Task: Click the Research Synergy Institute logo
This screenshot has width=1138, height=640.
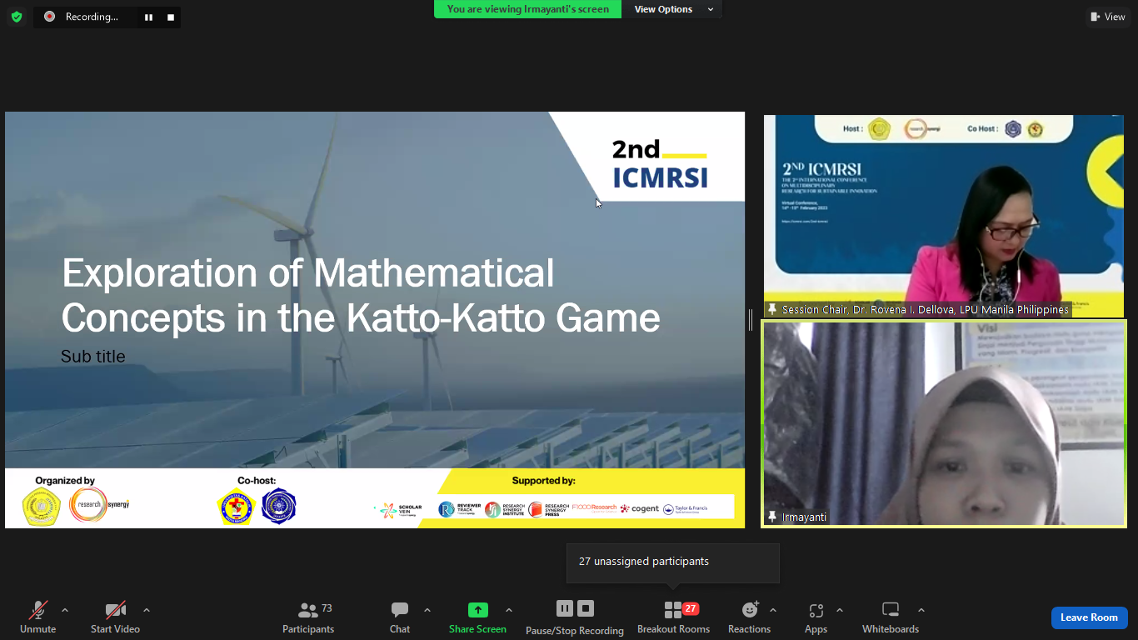Action: click(505, 509)
